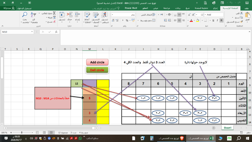The width and height of the screenshot is (252, 142).
Task: Click the Paste (لصق) clipboard icon
Action: click(247, 15)
